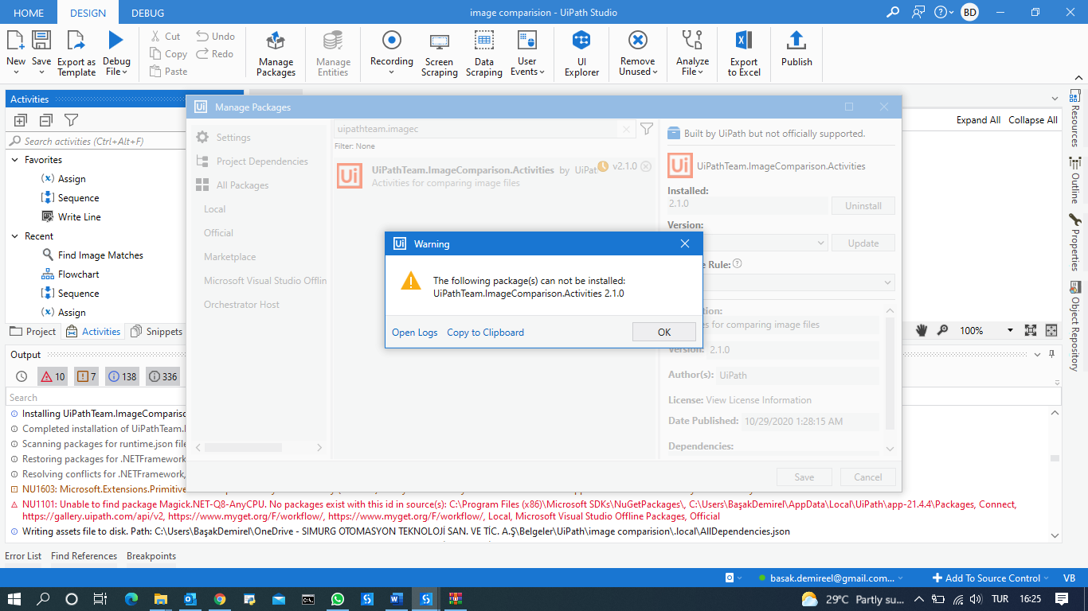Toggle the trace filter showing 336
This screenshot has height=611, width=1088.
pyautogui.click(x=163, y=376)
